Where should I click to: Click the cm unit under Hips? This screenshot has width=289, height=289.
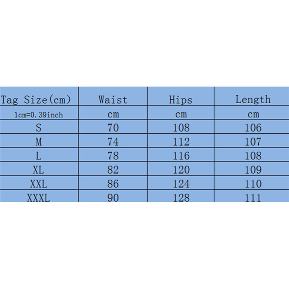pos(181,115)
